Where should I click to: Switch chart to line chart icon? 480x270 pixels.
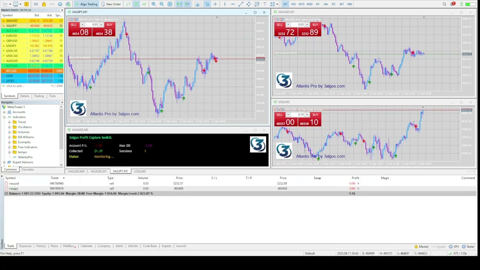(144, 4)
